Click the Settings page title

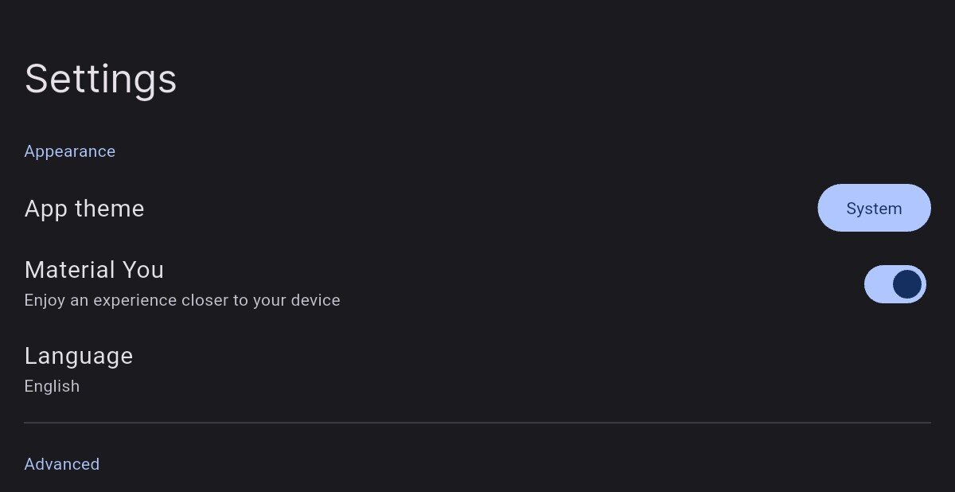(101, 79)
